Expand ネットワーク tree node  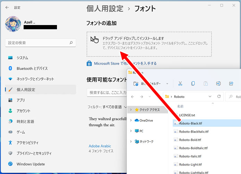tap(131, 141)
